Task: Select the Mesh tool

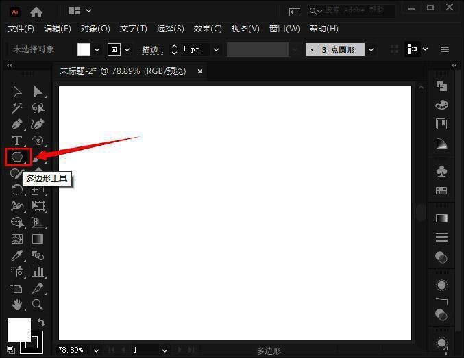Action: tap(17, 239)
